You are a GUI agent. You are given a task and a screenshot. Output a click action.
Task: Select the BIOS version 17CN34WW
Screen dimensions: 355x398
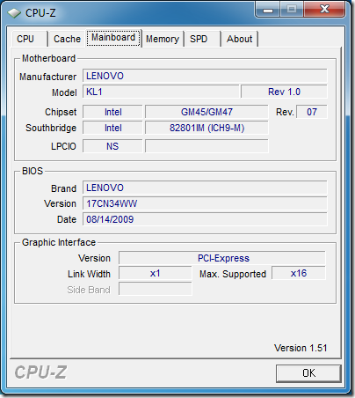(205, 203)
